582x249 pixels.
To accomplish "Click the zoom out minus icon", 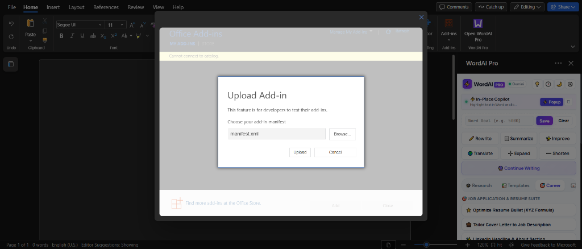I will tap(405, 245).
